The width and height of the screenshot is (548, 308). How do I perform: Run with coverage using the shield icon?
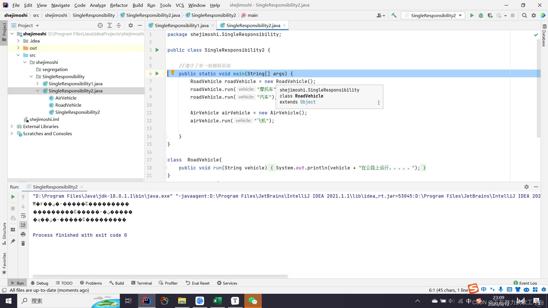(490, 15)
